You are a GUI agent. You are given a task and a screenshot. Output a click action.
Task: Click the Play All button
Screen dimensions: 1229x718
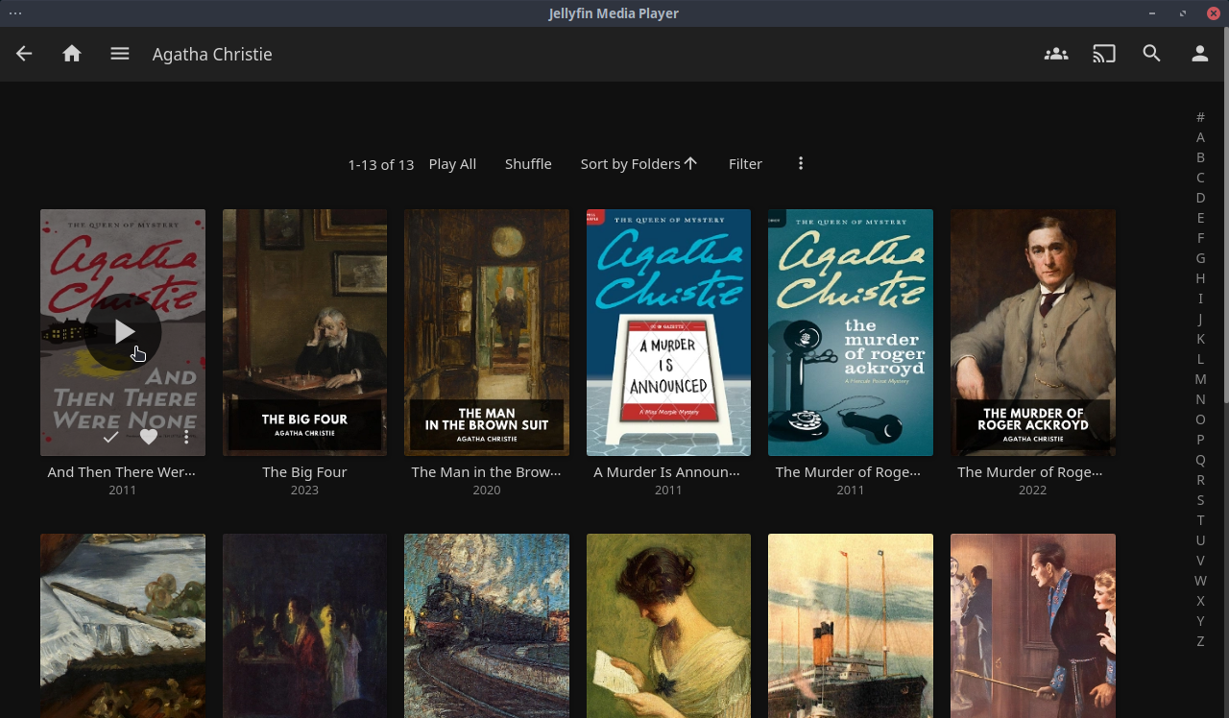pos(452,164)
